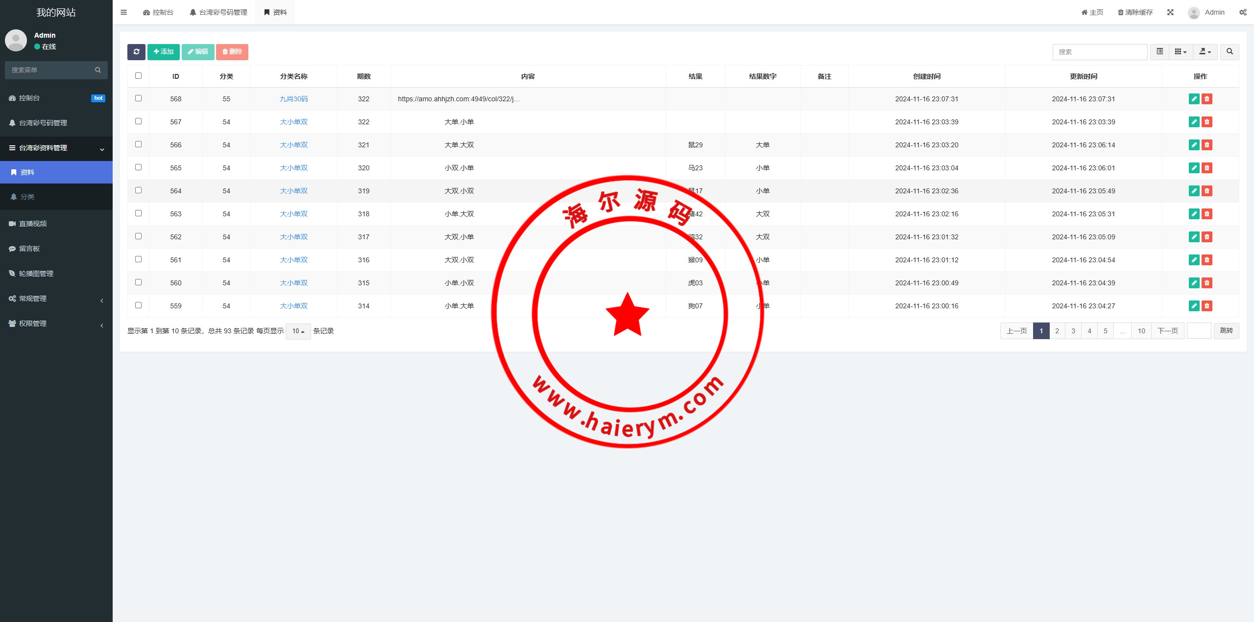The height and width of the screenshot is (622, 1254).
Task: Click the green edit icon for row 568
Action: coord(1194,99)
